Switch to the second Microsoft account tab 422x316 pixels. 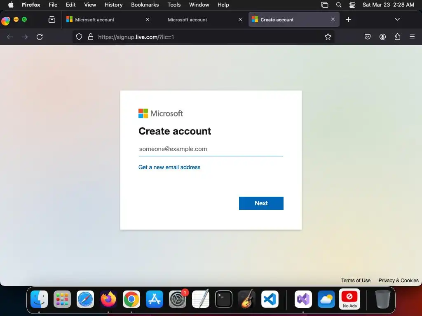pos(201,20)
